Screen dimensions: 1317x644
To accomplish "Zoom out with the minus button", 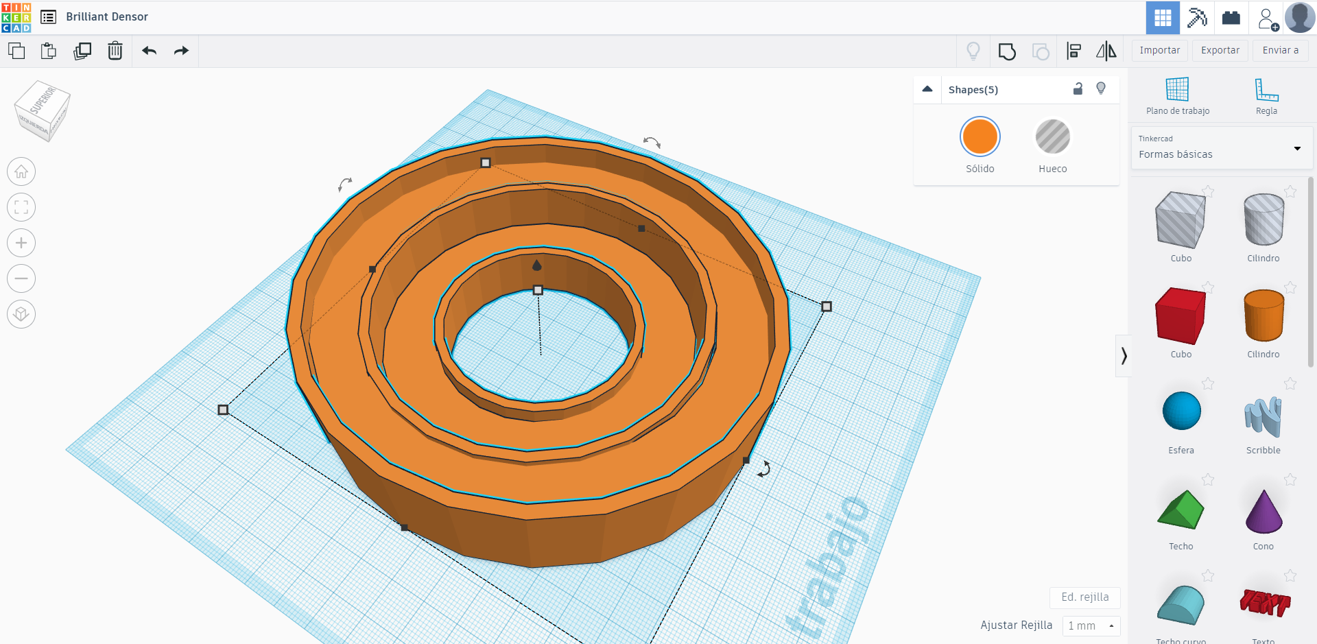I will click(x=21, y=278).
